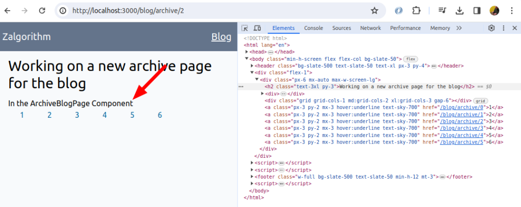Screen dimensions: 521x207
Task: Open the browser Downloads icon
Action: coord(459,11)
